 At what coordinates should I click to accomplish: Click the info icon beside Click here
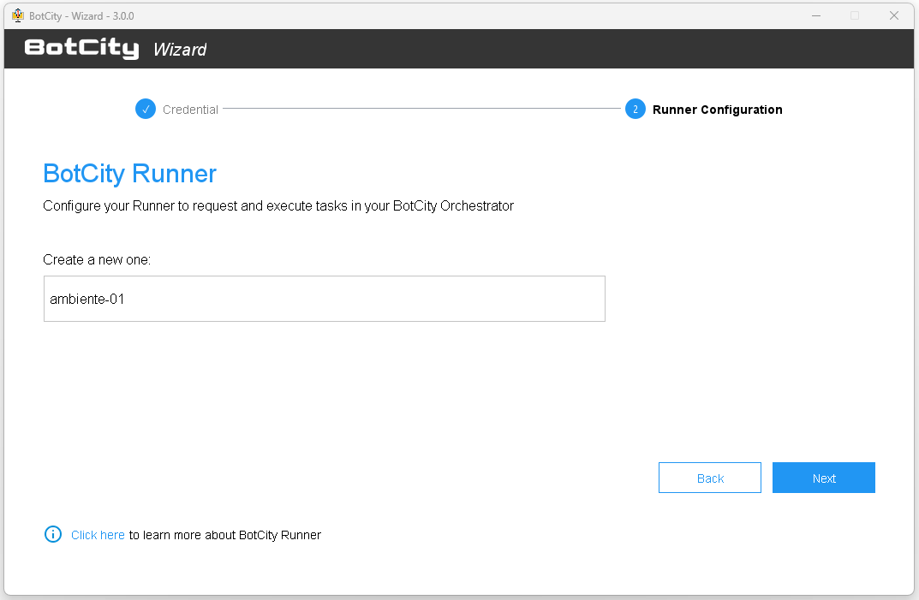click(53, 535)
